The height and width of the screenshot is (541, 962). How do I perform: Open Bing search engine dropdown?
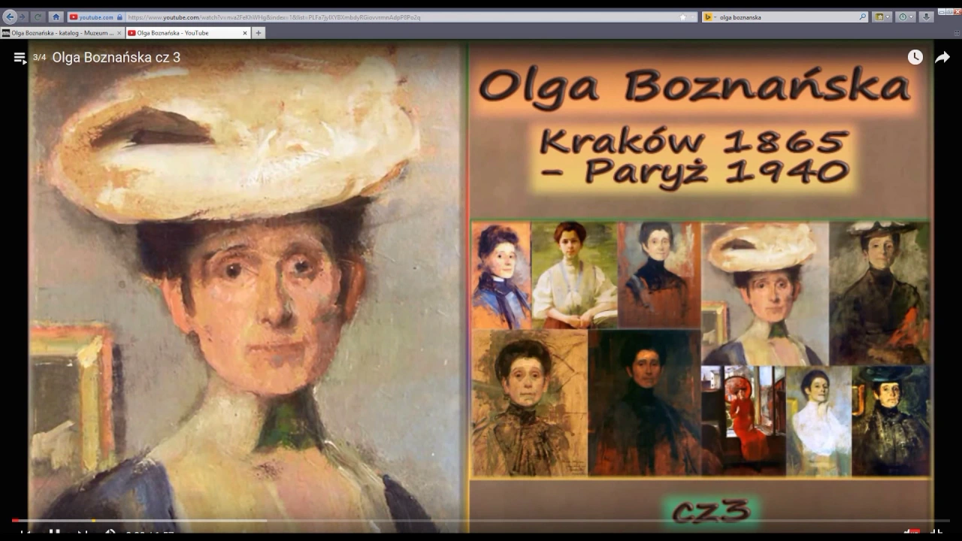point(709,17)
